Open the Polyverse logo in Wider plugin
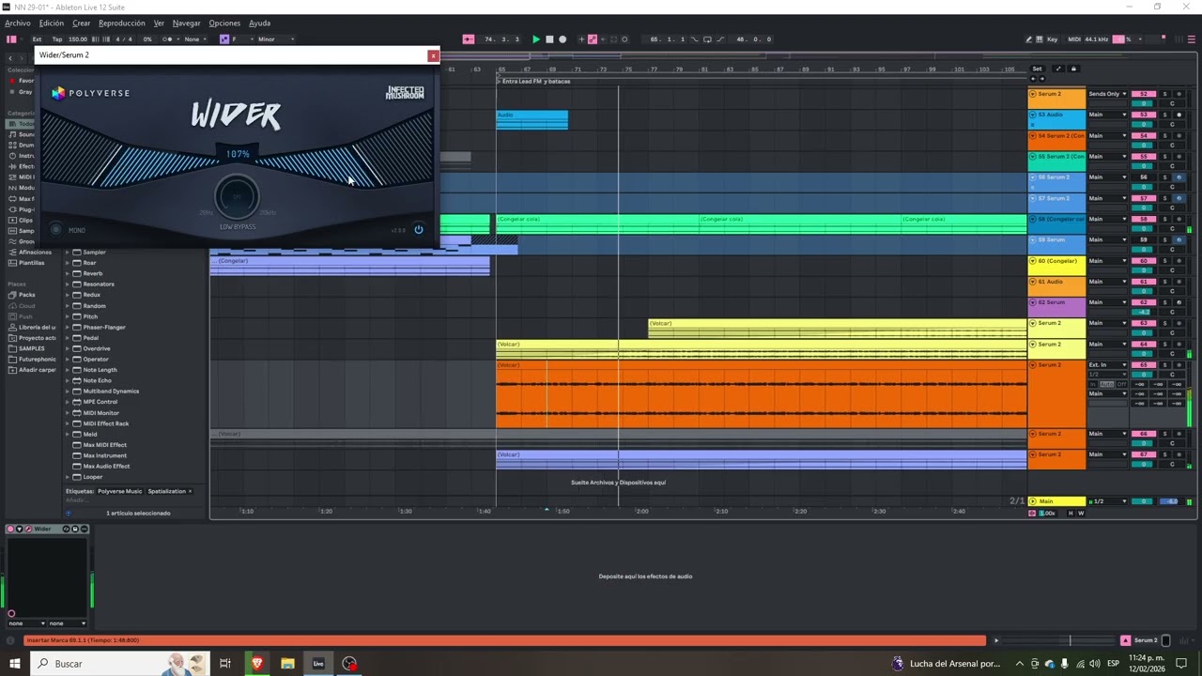The image size is (1202, 676). pyautogui.click(x=91, y=93)
